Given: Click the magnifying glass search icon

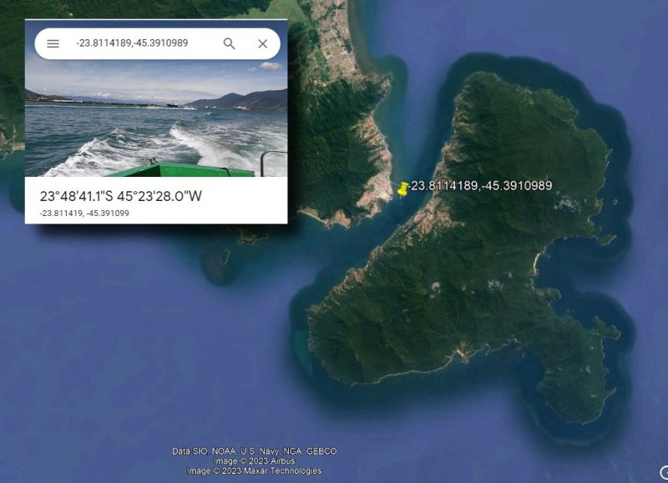Looking at the screenshot, I should click(229, 43).
